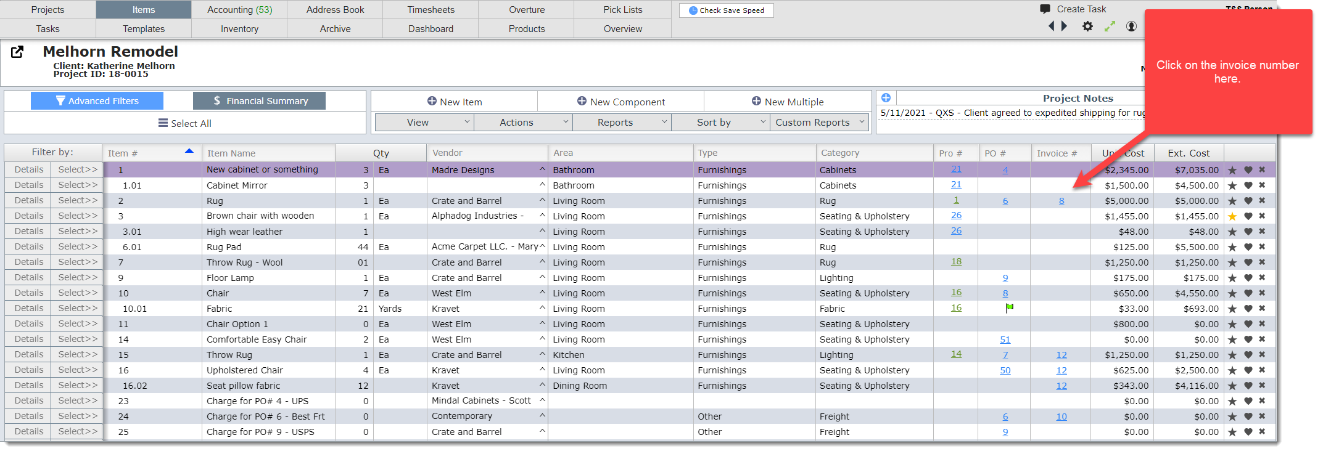Open the Inventory tab
Screen dimensions: 1323x451
coord(239,29)
